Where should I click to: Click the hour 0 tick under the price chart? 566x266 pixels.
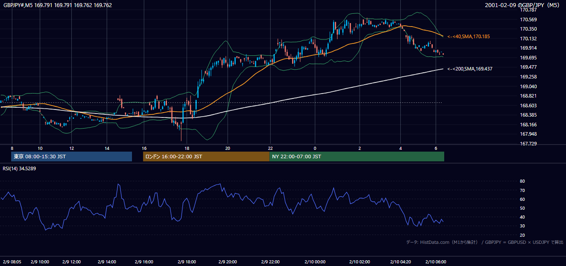coord(315,148)
